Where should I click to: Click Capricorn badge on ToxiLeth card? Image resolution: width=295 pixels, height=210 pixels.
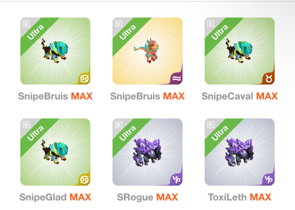269,180
